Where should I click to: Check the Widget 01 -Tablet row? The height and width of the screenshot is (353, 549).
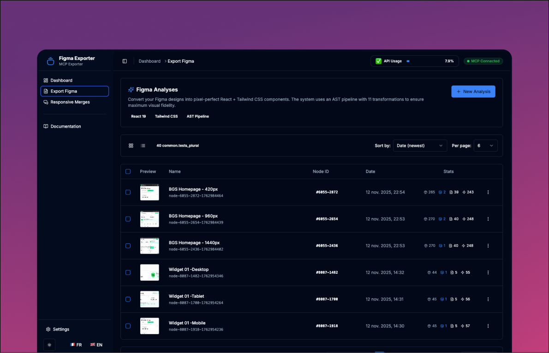[128, 299]
